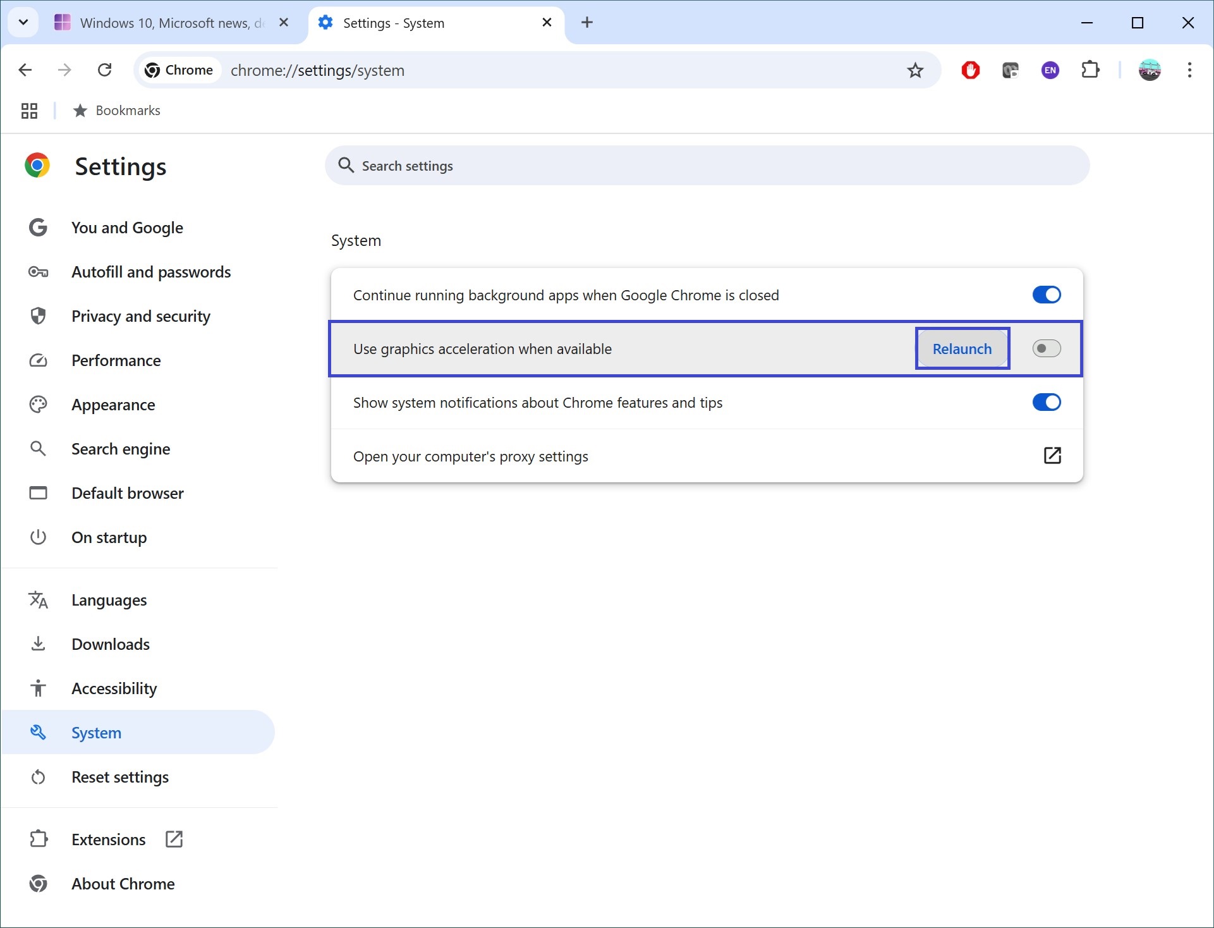Open the Extensions puzzle menu
The width and height of the screenshot is (1214, 928).
point(1091,70)
